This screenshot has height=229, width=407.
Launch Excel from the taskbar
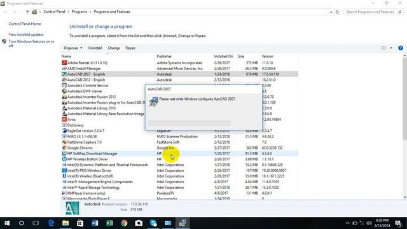(109, 223)
